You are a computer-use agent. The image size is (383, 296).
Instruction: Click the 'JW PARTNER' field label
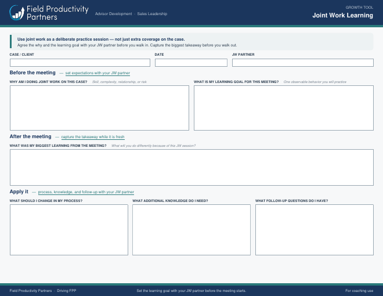(x=243, y=55)
